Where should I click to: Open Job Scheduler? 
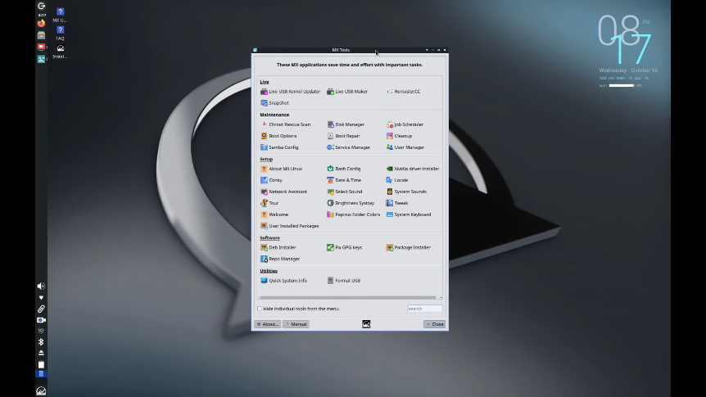(405, 124)
